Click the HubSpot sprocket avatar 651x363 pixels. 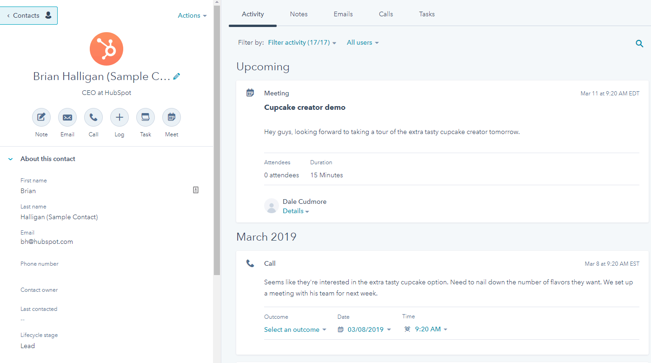coord(106,49)
